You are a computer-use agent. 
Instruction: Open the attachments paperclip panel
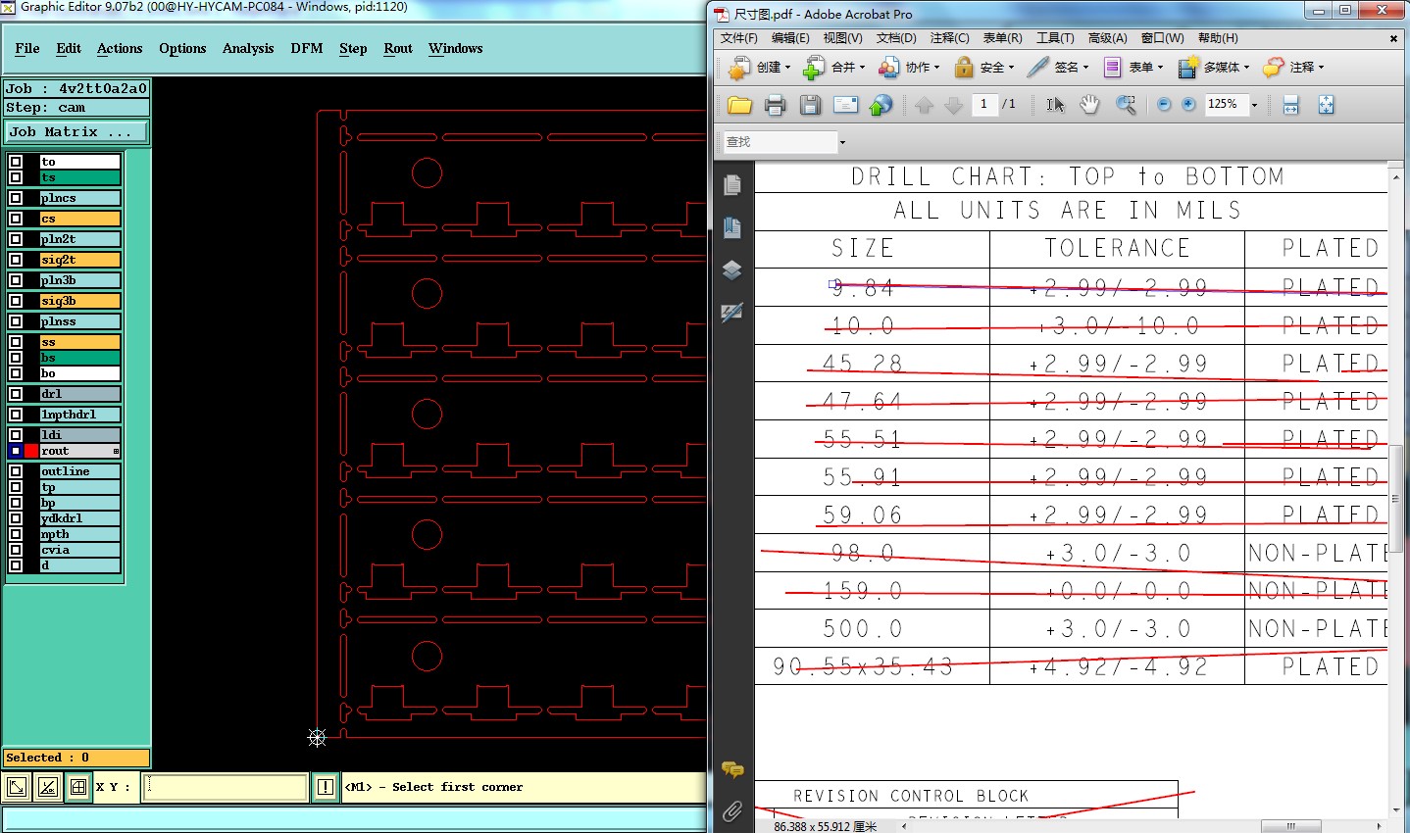tap(731, 810)
